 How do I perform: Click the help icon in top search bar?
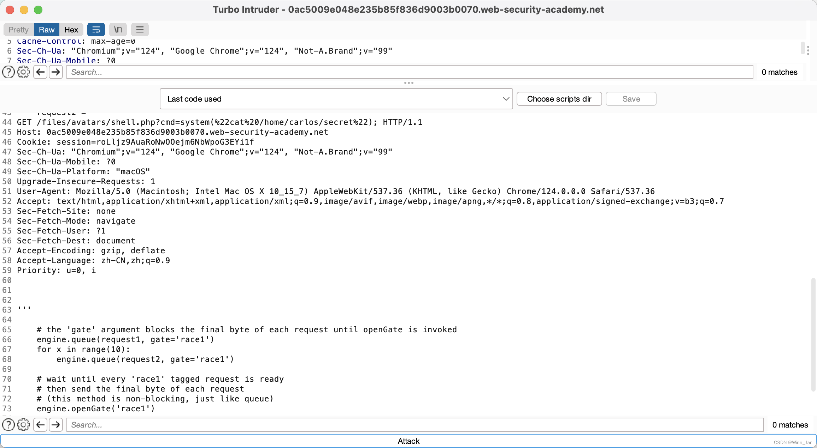point(8,72)
